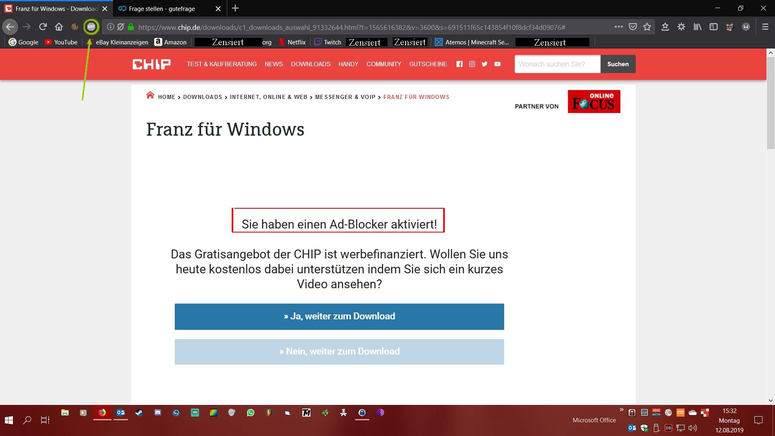The image size is (775, 436).
Task: Open Steam from the taskbar
Action: tap(139, 413)
